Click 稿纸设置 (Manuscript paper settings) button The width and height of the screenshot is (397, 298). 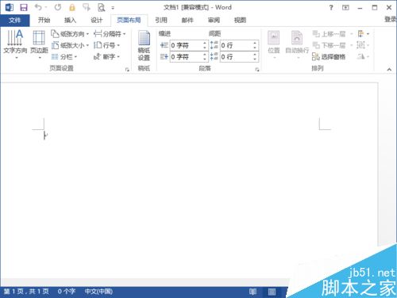click(144, 45)
